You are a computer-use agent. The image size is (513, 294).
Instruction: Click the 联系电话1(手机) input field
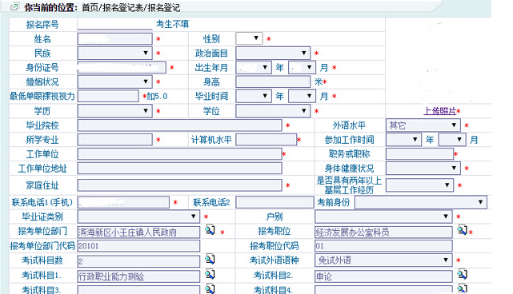(x=123, y=203)
